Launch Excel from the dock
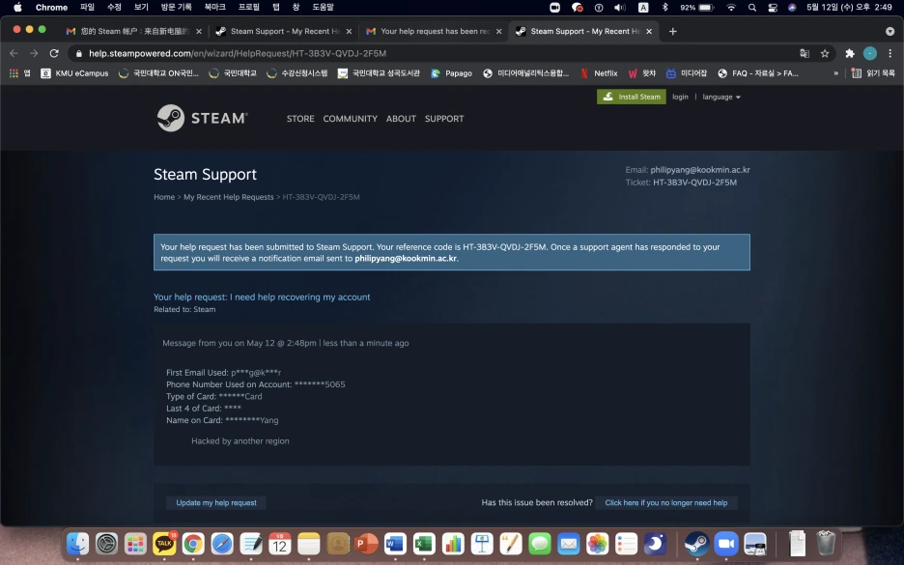 tap(424, 543)
